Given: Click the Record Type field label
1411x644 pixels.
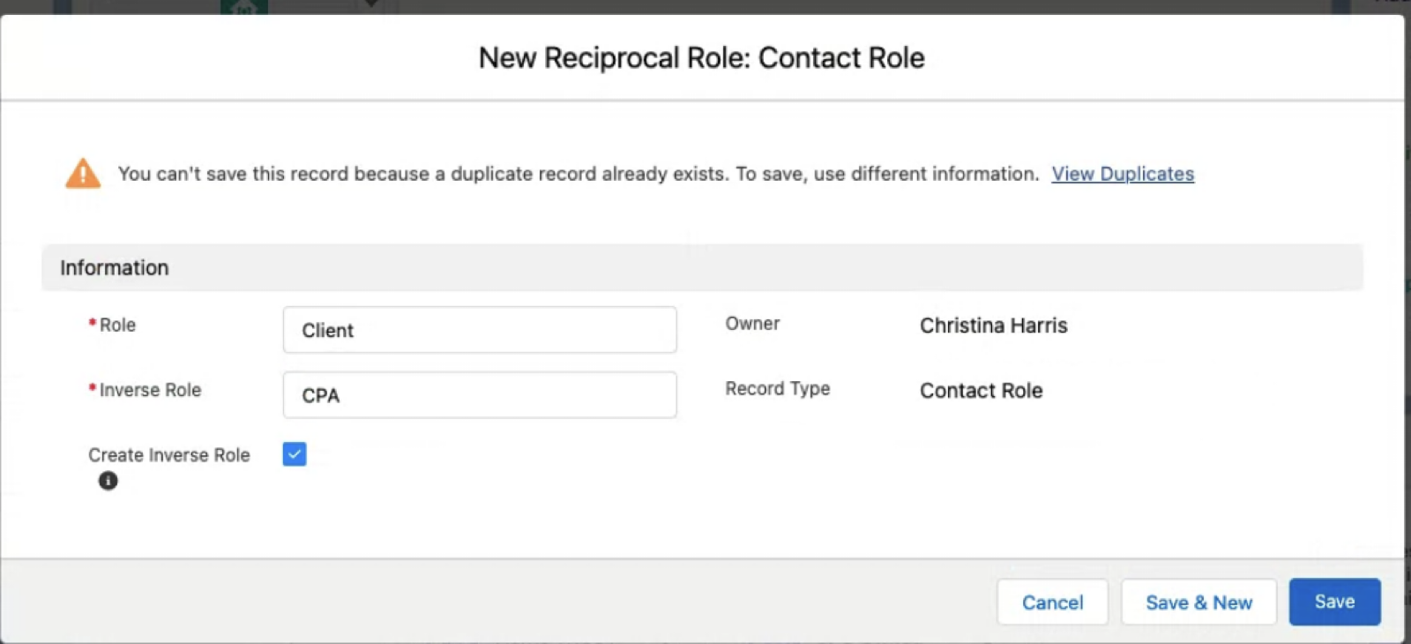Looking at the screenshot, I should coord(777,389).
